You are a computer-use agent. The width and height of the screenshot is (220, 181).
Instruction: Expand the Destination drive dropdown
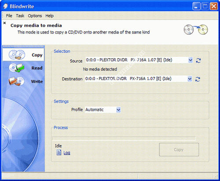coord(190,79)
